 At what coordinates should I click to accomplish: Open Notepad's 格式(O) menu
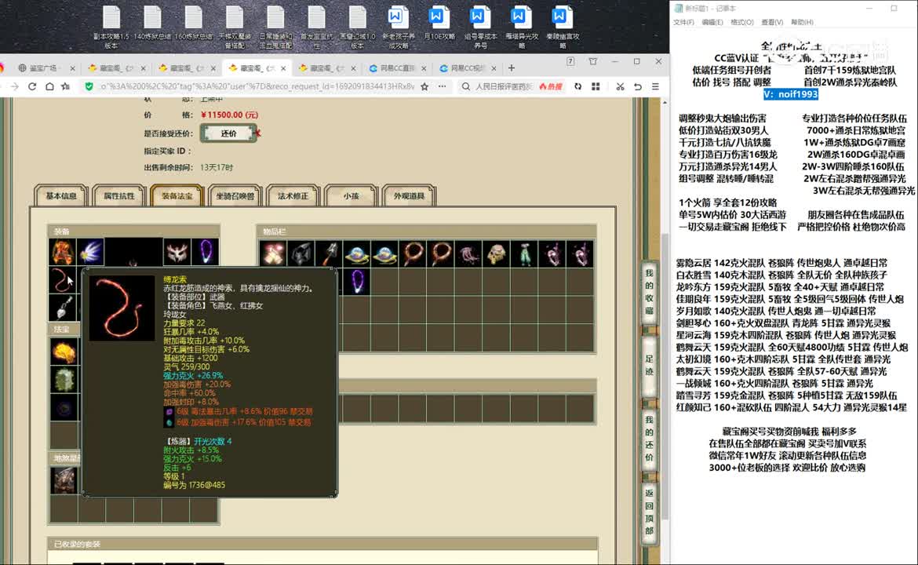(x=741, y=22)
